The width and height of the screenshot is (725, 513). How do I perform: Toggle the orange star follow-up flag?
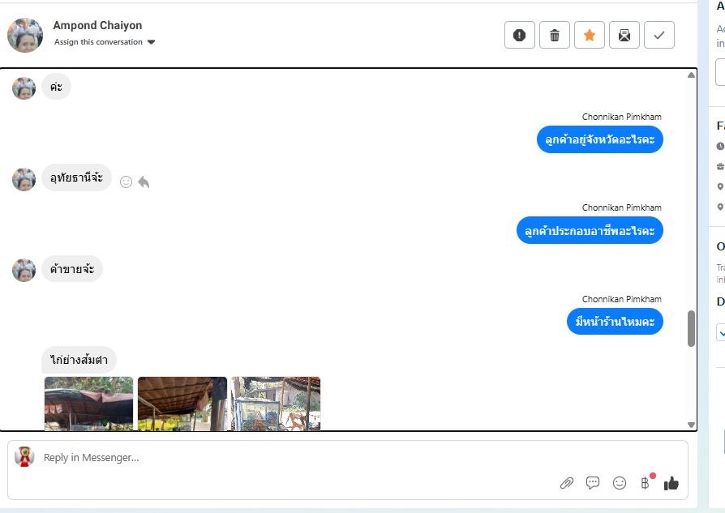pos(590,35)
